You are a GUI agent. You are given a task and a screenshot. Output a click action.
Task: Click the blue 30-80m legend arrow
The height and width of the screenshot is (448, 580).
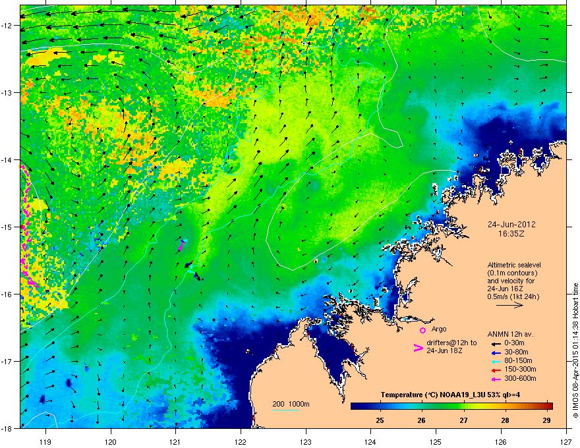496,353
